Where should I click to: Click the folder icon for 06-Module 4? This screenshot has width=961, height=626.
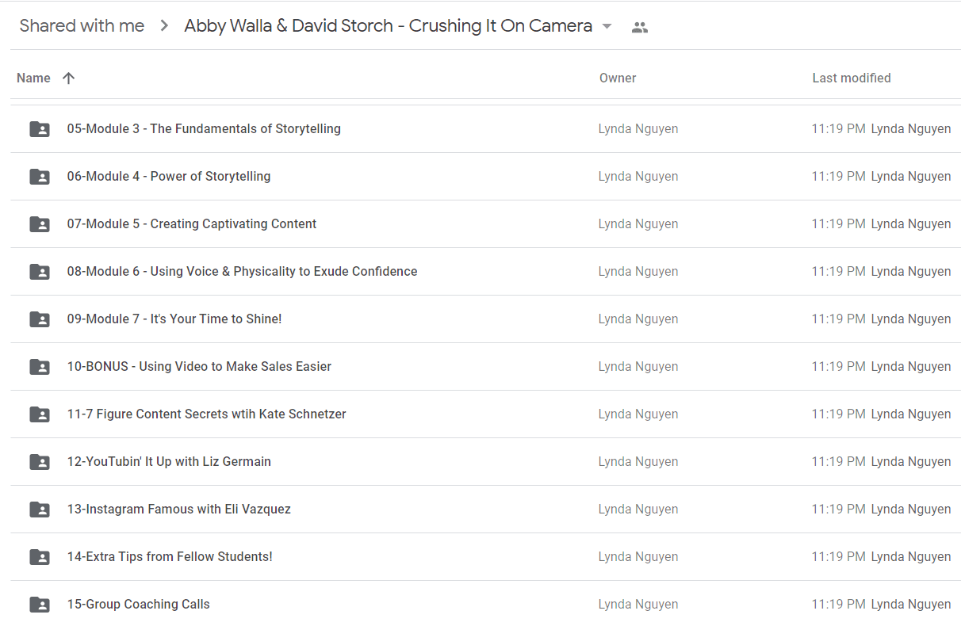click(40, 177)
